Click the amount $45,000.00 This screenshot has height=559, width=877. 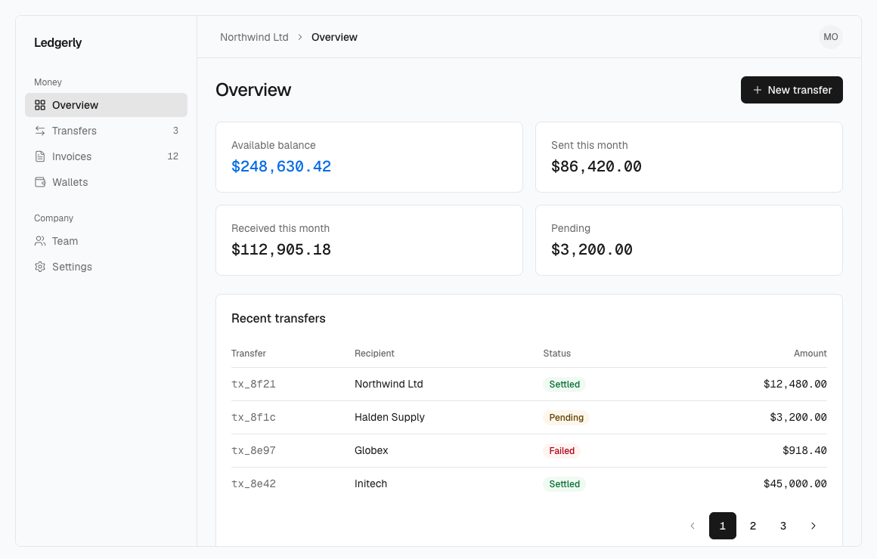coord(795,484)
